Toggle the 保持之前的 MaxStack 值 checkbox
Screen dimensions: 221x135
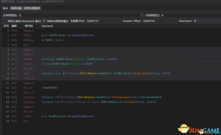point(4,21)
